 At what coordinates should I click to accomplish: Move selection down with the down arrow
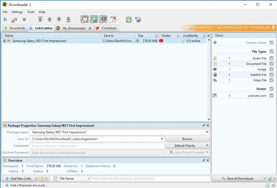click(x=59, y=19)
